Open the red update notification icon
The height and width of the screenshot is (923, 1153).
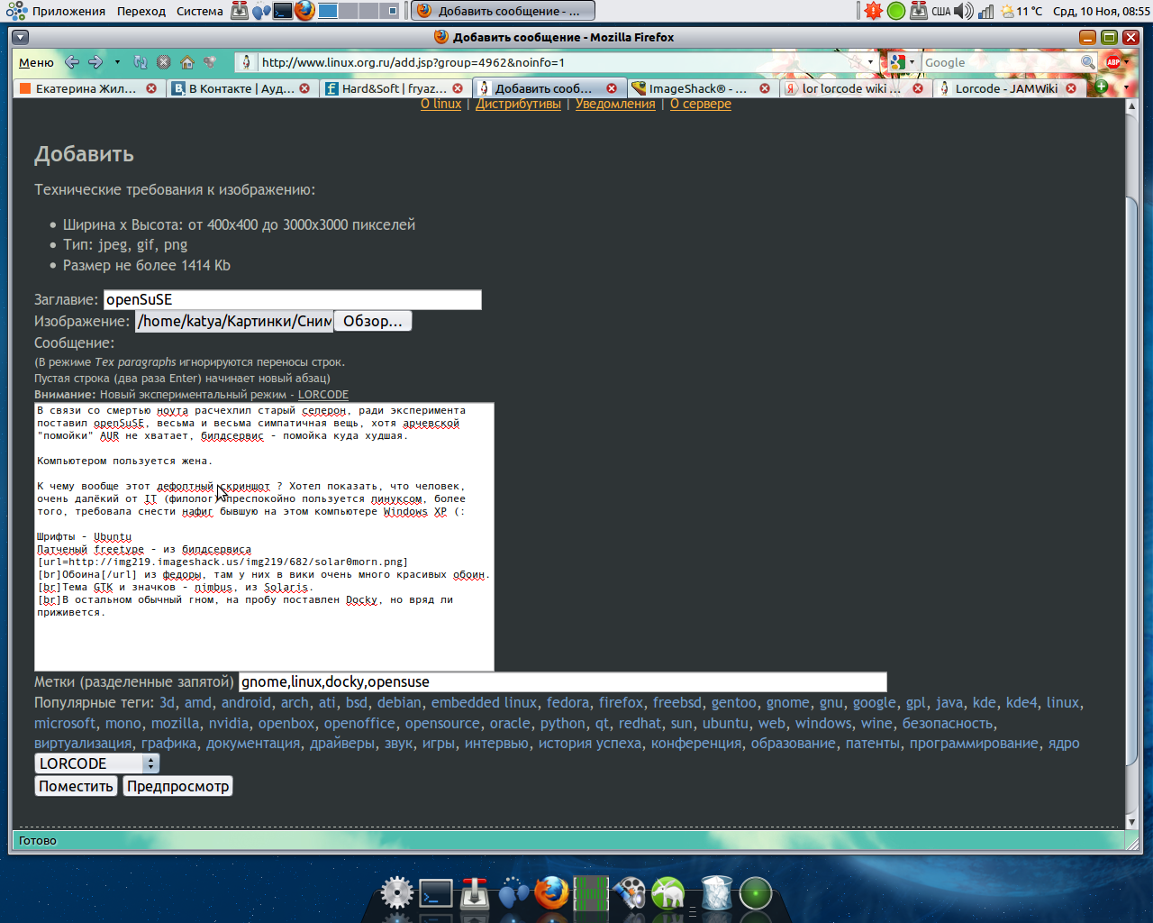tap(873, 11)
